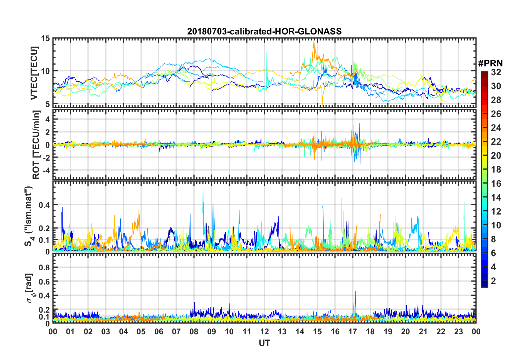Select the "VTEC[TECU]" y-axis label

point(34,73)
